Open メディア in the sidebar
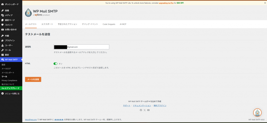267x123 pixels. (x=9, y=15)
